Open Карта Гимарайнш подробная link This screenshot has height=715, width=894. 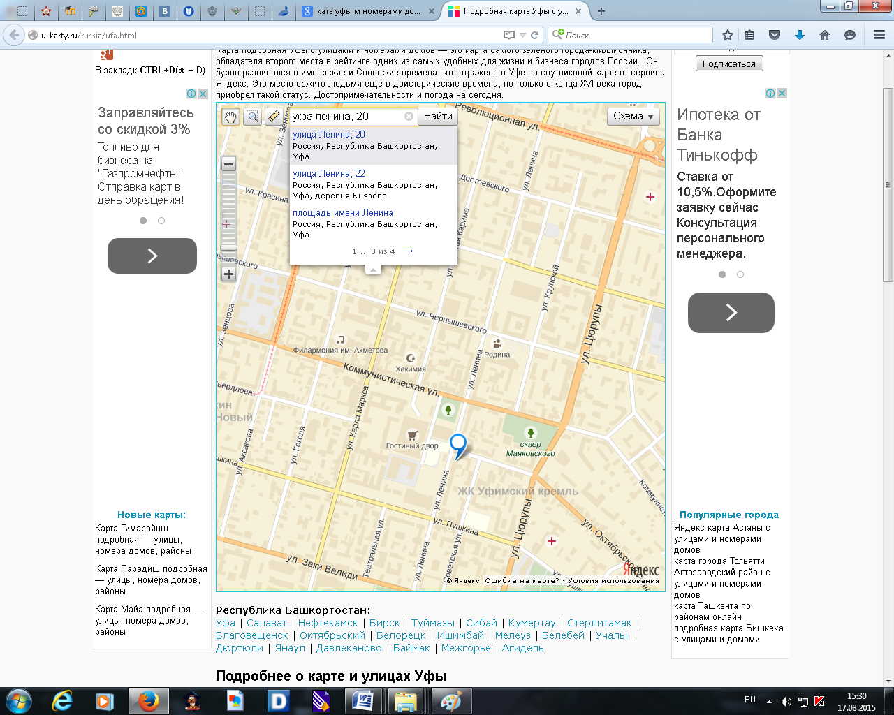143,540
